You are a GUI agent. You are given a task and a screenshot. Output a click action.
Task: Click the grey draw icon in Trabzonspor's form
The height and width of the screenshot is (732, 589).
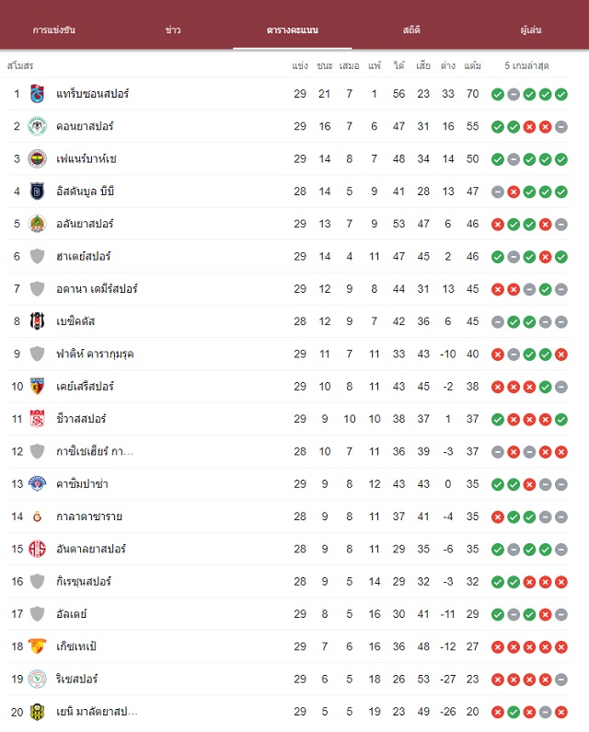click(x=514, y=94)
